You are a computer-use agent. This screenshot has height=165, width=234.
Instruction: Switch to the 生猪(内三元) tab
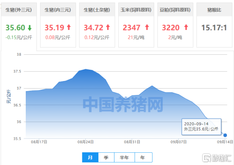(x=58, y=25)
